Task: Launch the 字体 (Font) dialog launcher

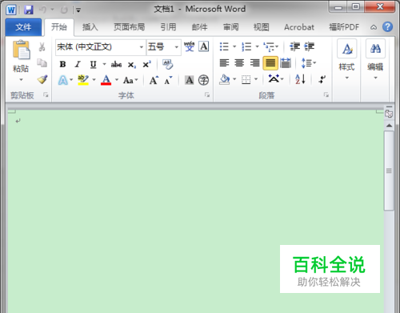Action: click(x=207, y=94)
